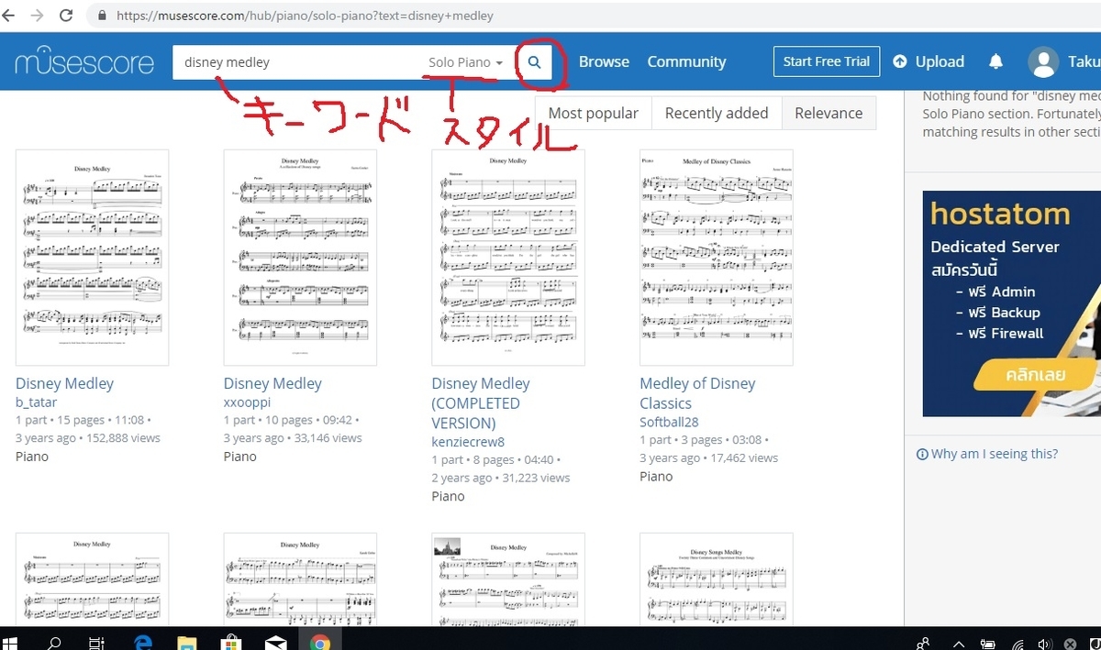Open File Explorer from taskbar

click(x=186, y=643)
